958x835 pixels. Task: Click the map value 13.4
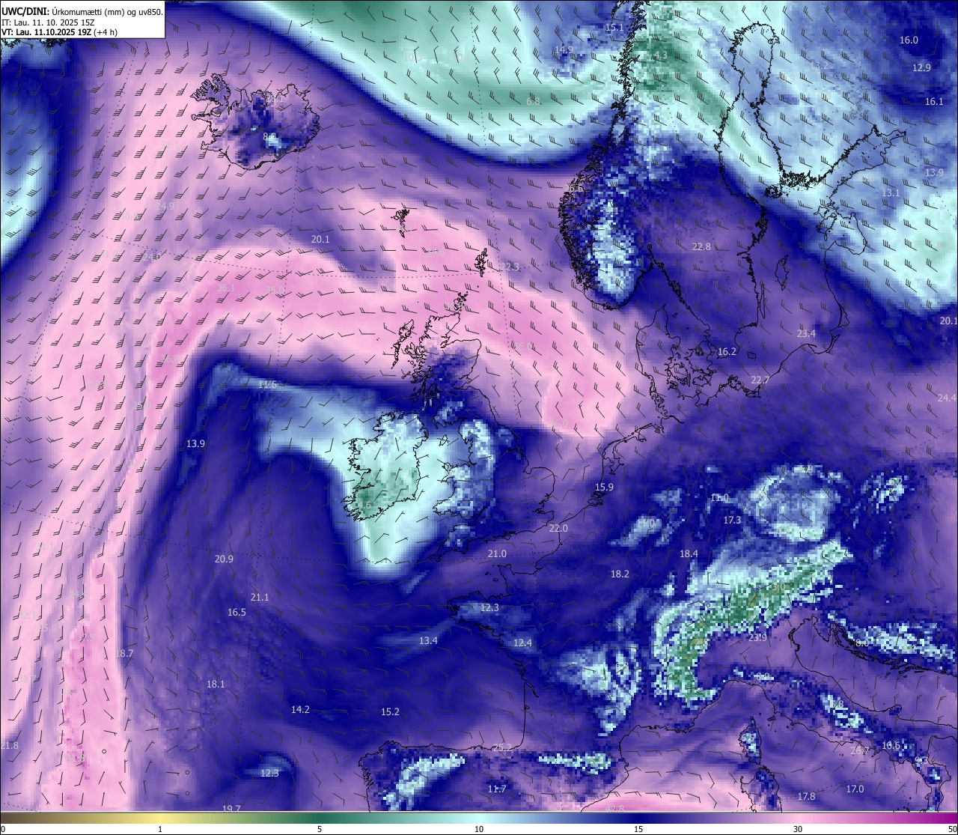pos(428,641)
